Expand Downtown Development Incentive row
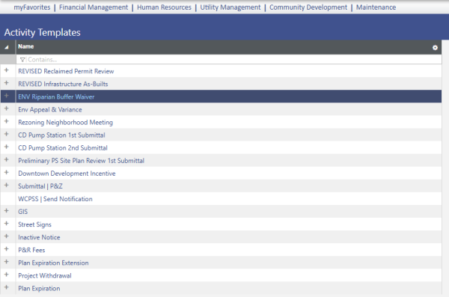This screenshot has height=297, width=449. pyautogui.click(x=7, y=172)
